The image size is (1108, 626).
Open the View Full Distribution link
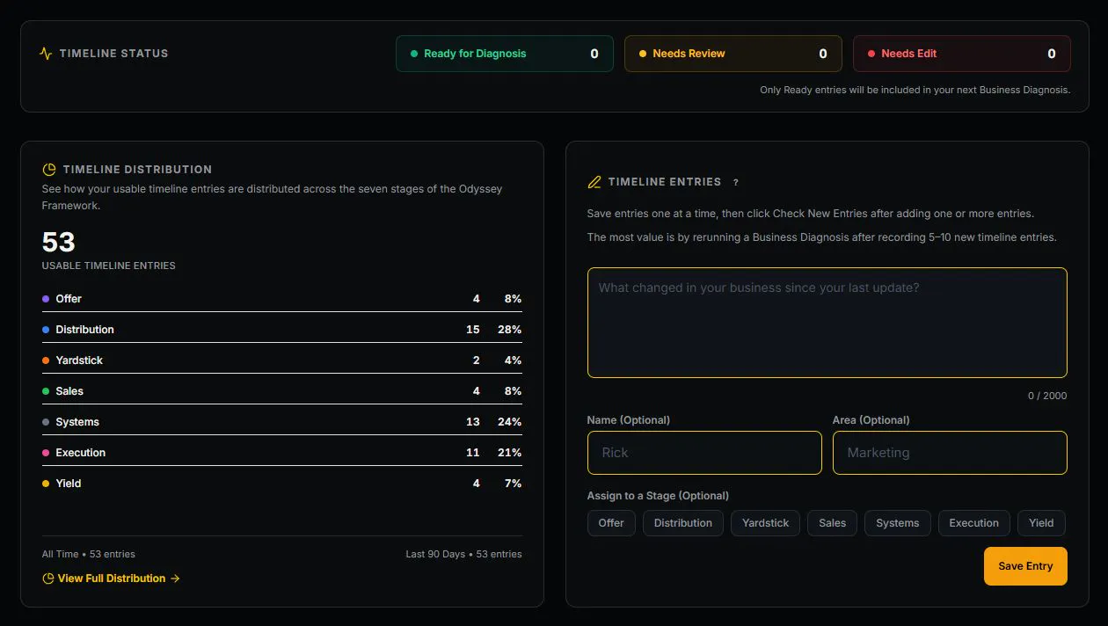[112, 579]
